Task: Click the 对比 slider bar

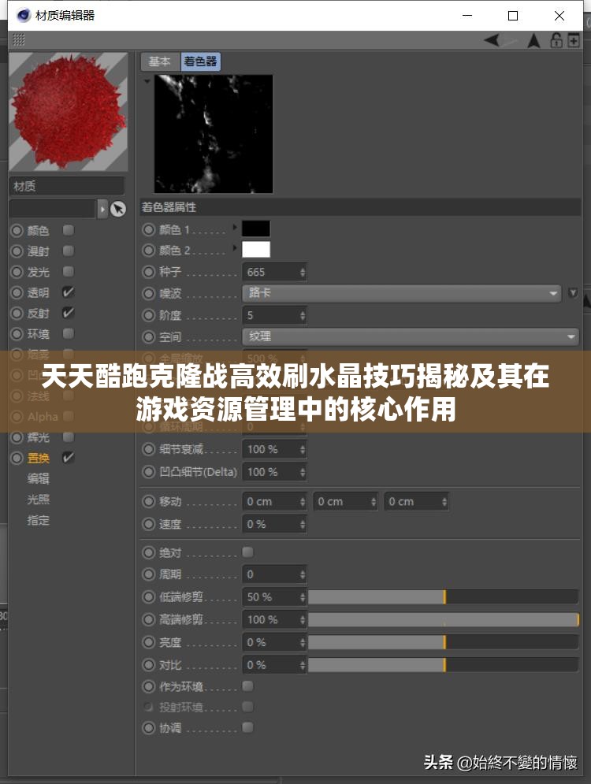Action: (443, 664)
